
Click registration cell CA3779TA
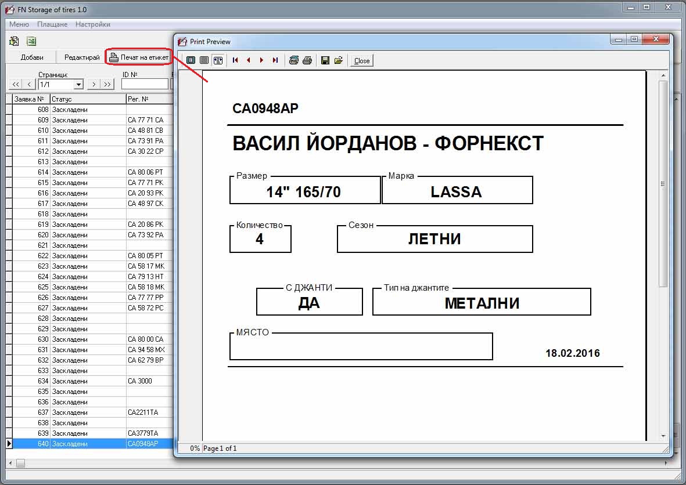(150, 433)
